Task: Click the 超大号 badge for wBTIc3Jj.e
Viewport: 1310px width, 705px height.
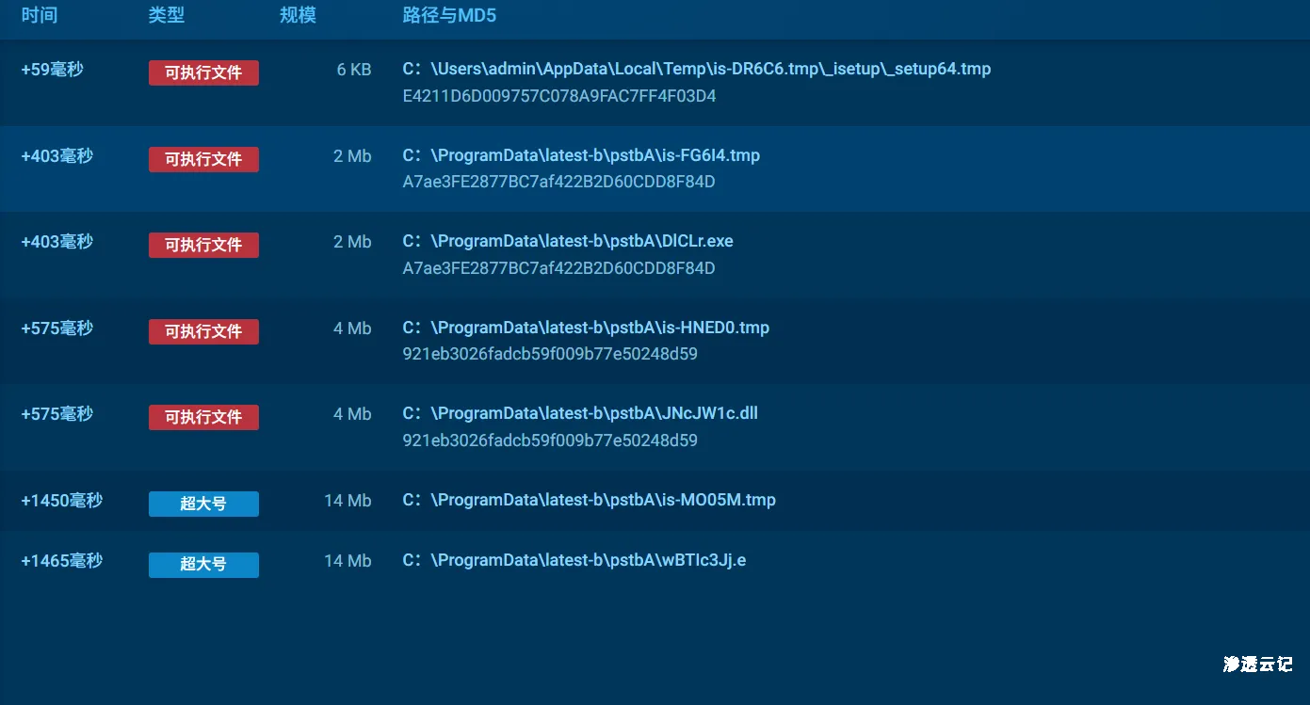Action: [x=203, y=564]
